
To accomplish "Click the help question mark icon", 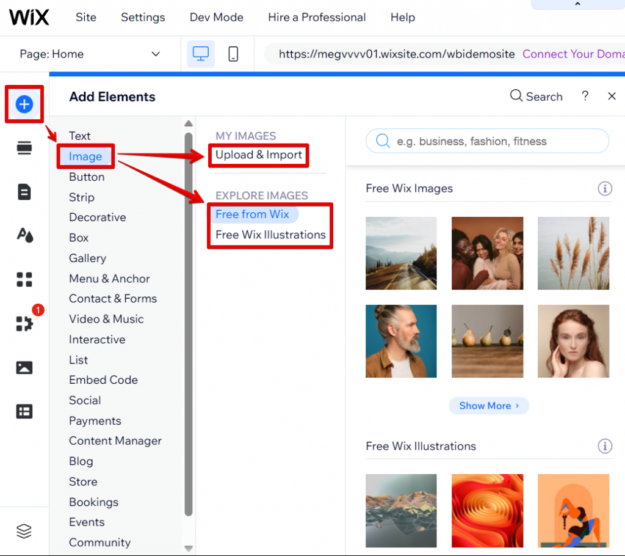I will (585, 96).
